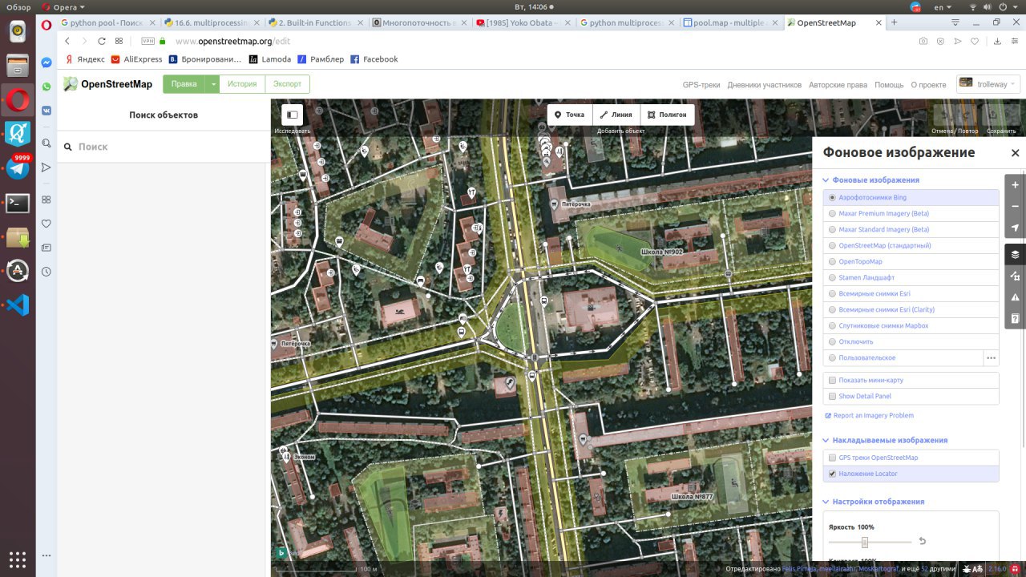Open the issues warning triangle icon

click(1016, 297)
